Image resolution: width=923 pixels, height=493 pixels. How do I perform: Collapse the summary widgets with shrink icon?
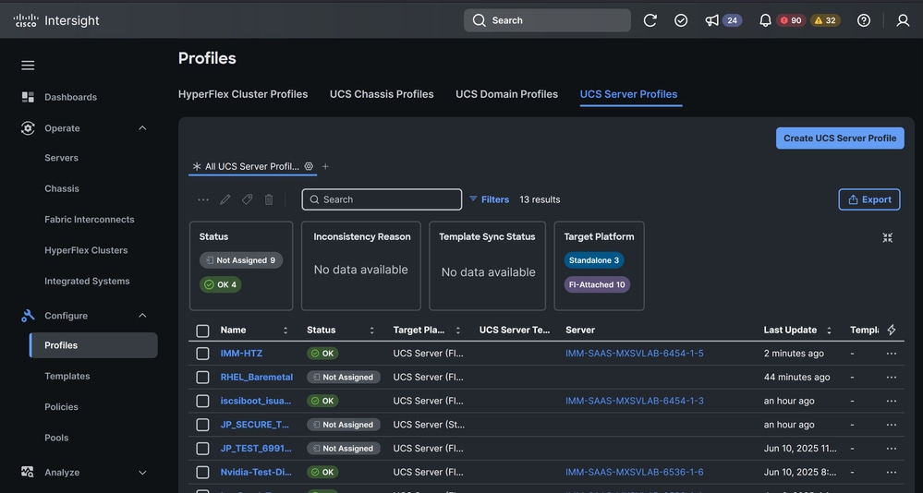tap(888, 237)
